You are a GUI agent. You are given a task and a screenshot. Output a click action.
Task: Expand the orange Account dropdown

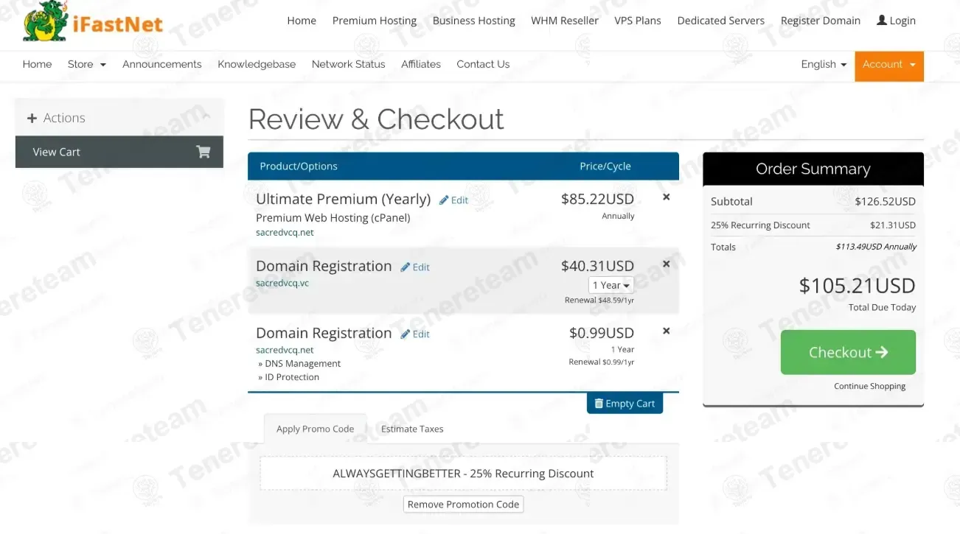[889, 65]
